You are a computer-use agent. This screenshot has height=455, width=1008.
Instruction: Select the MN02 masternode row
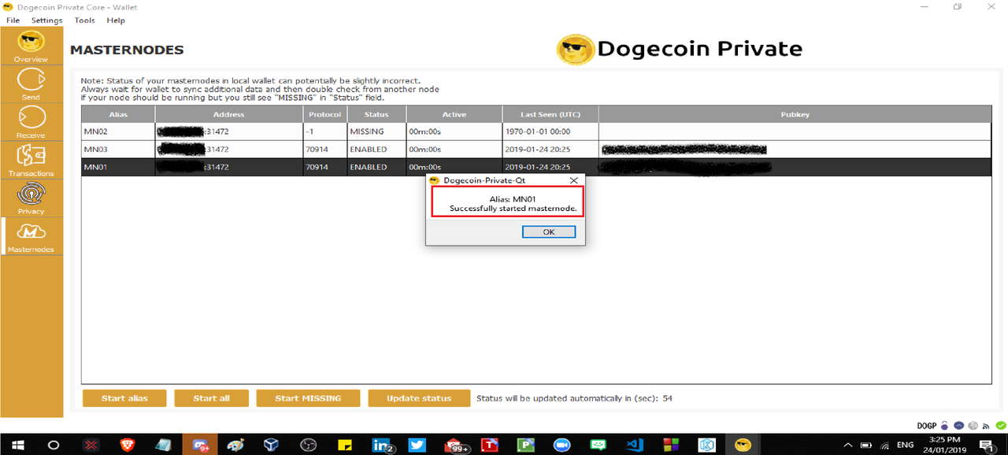535,131
